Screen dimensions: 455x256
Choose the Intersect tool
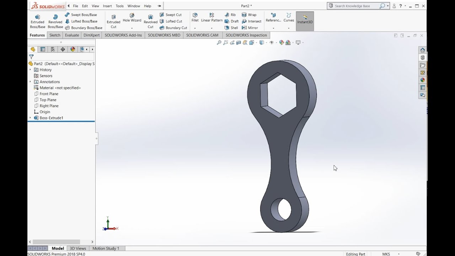(251, 21)
